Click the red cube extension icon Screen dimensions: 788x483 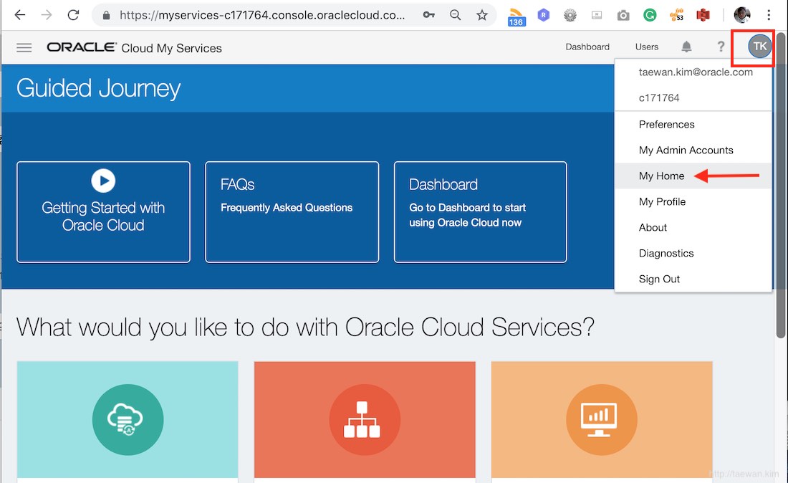coord(703,15)
